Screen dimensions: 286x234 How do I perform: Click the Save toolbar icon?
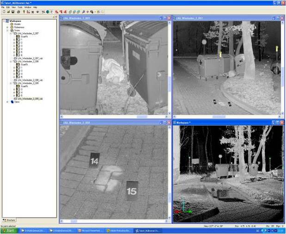point(13,12)
